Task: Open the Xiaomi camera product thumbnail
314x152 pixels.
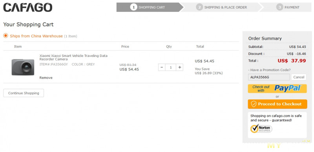Action: pyautogui.click(x=23, y=67)
